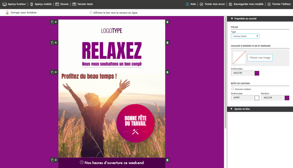Delete the opening hours block with trash icon
This screenshot has height=168, width=293.
tap(167, 160)
